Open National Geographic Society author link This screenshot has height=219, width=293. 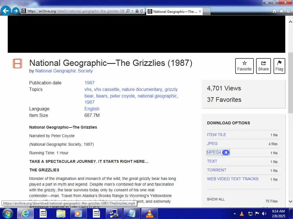click(x=64, y=71)
